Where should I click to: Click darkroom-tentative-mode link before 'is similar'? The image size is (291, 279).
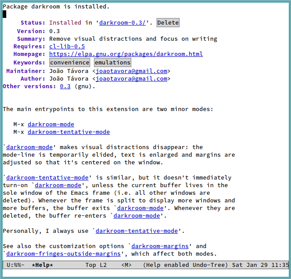tap(47, 177)
